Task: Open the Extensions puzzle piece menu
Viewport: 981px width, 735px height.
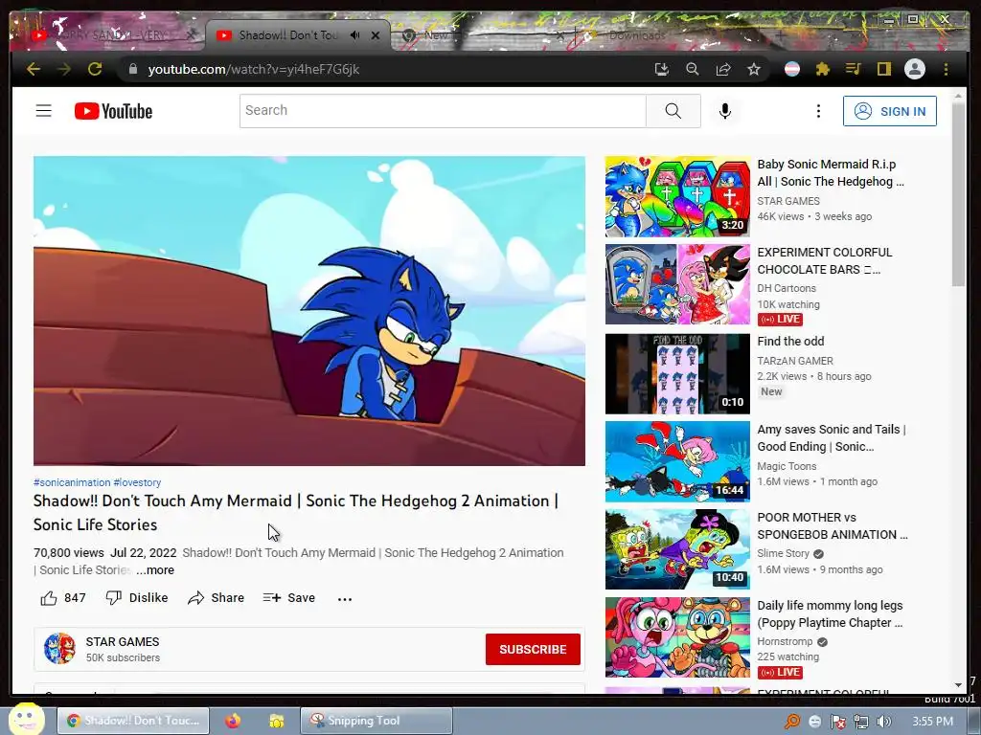Action: tap(823, 69)
